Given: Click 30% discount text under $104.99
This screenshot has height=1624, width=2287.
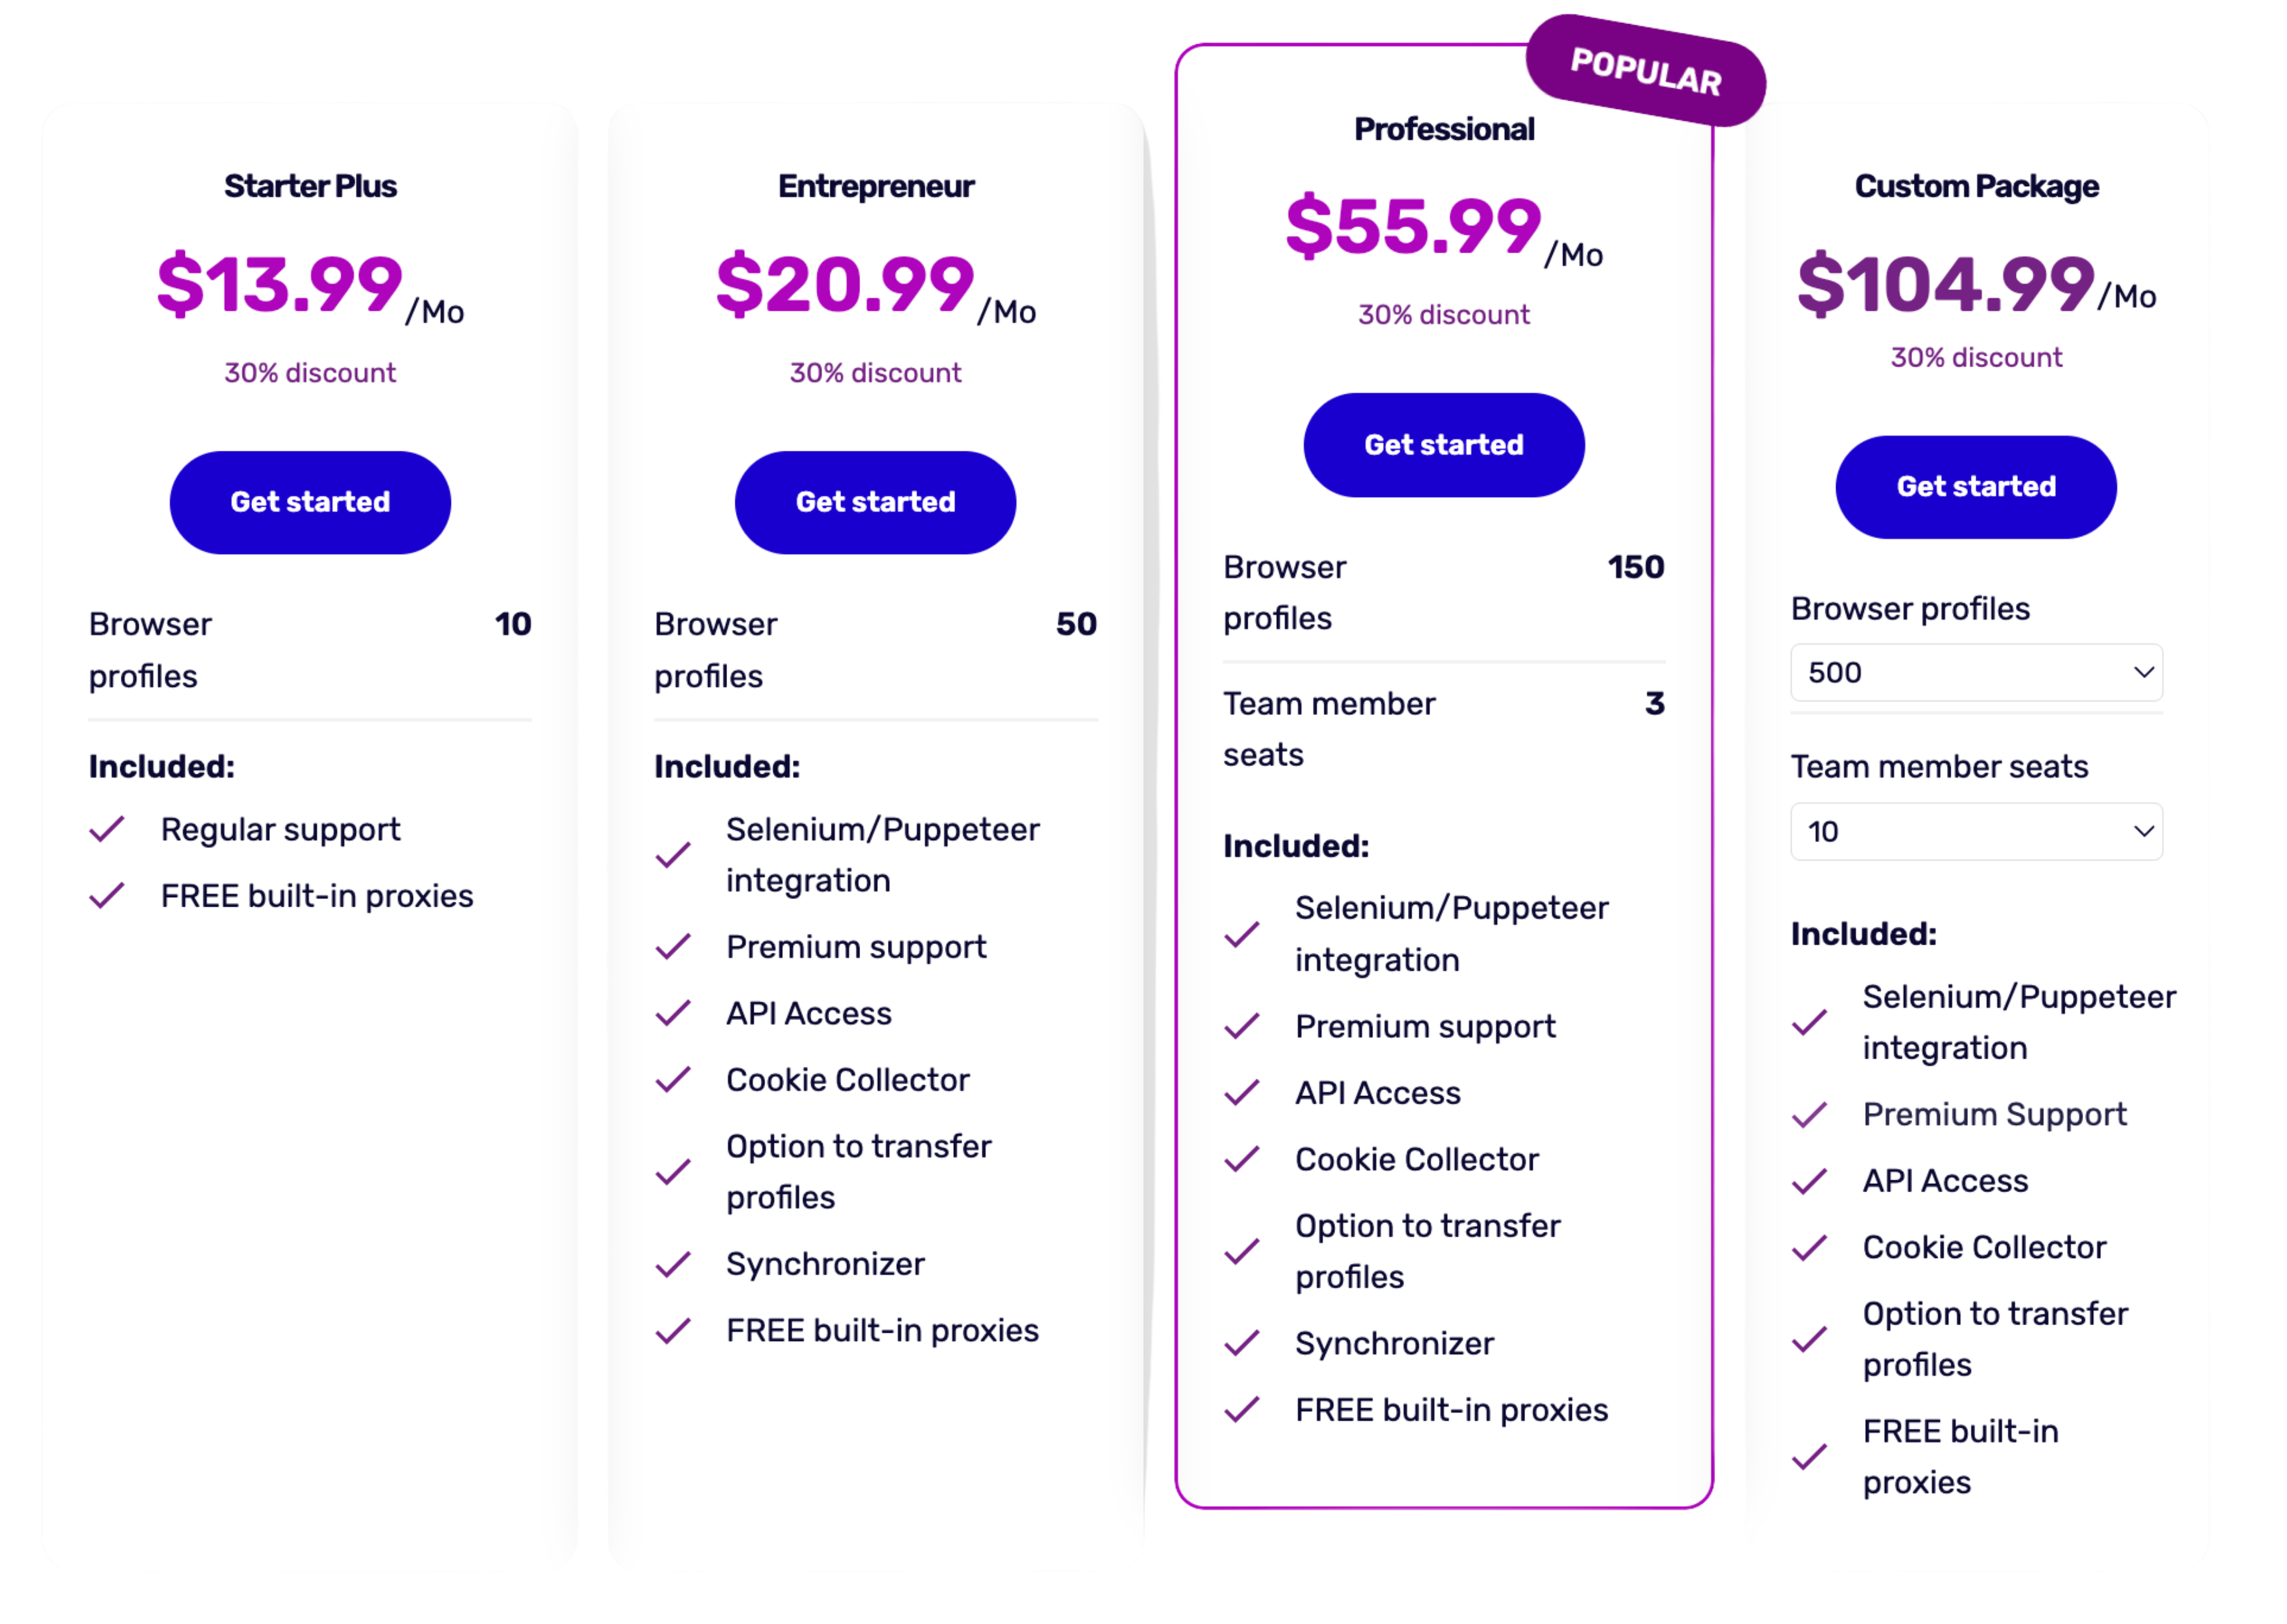Looking at the screenshot, I should pos(1976,358).
